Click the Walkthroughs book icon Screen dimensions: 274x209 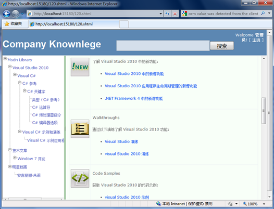coord(80,129)
